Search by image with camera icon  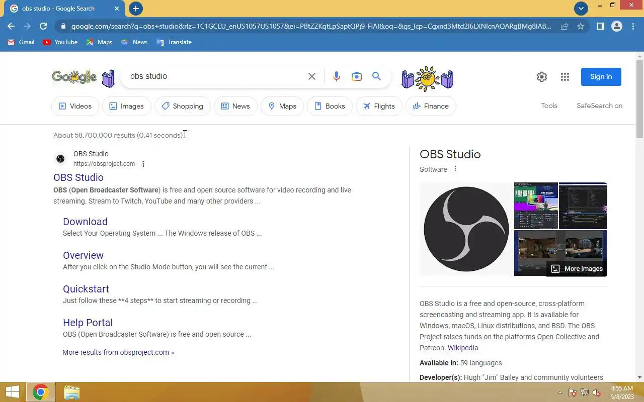coord(357,76)
